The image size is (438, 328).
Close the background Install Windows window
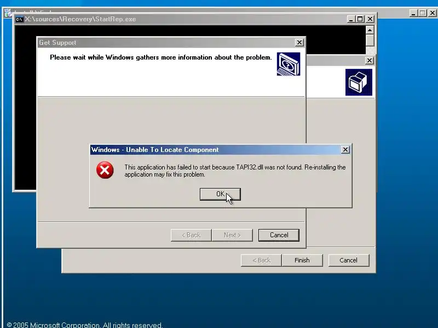(433, 13)
